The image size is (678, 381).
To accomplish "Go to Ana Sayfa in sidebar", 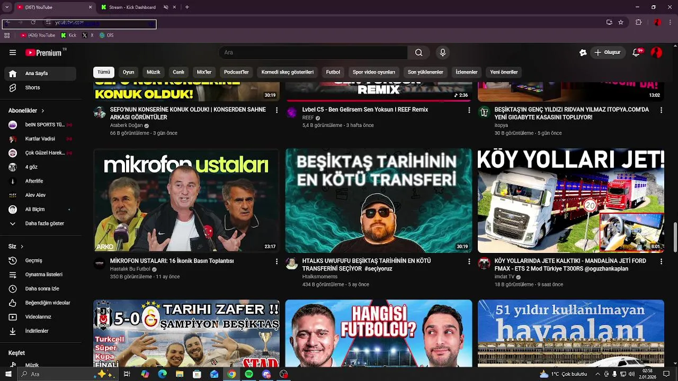I will 41,74.
